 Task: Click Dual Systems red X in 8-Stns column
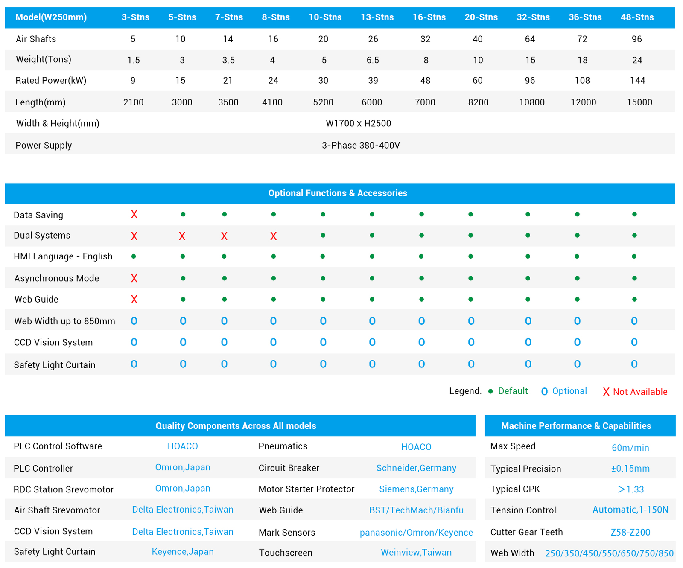click(x=273, y=236)
